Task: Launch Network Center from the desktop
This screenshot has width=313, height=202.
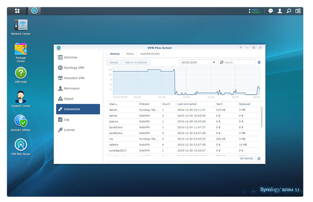Action: [x=21, y=27]
